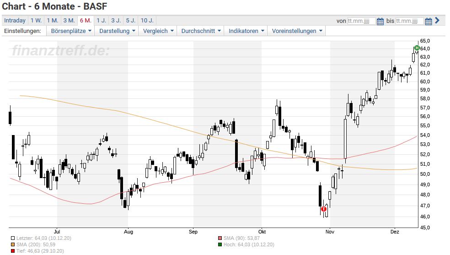Open the Indikatoren dropdown
The image size is (450, 255).
pos(246,31)
